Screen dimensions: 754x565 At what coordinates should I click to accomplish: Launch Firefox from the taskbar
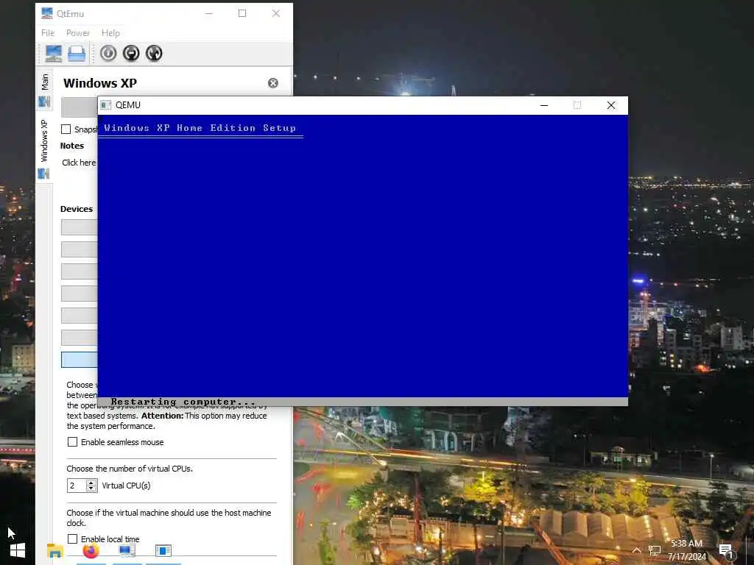pyautogui.click(x=91, y=550)
